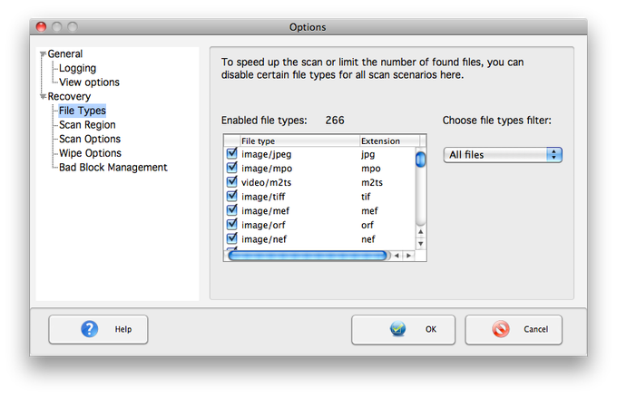Select the mpo extension cell
This screenshot has height=397, width=617.
371,169
